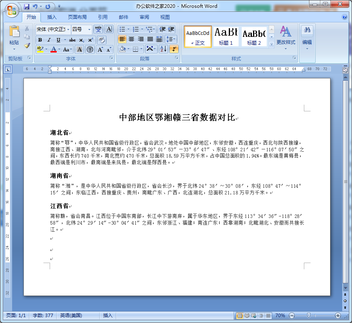Switch to 邮件 ribbon tab
This screenshot has height=323, width=352.
(x=124, y=17)
